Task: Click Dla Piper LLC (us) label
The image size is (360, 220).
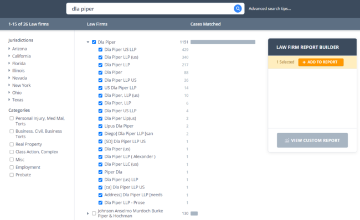Action: 121,164
